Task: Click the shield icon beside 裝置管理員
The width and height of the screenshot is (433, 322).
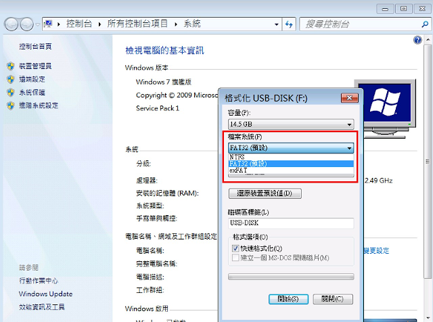Action: [x=11, y=66]
